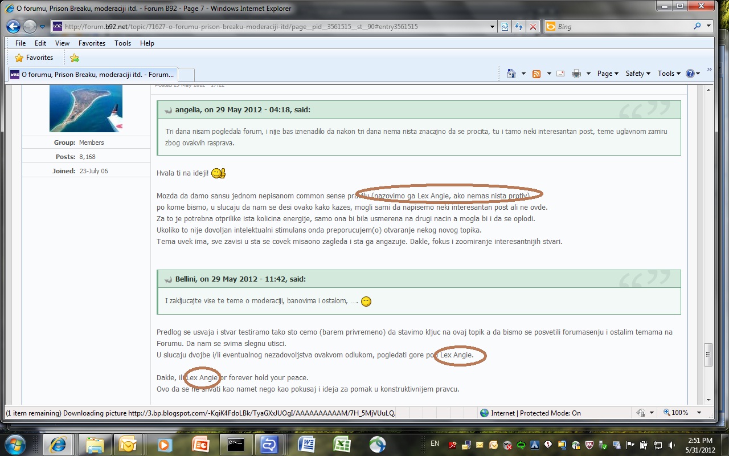Click the taskbar clock showing 2:51 PM

coord(700,445)
